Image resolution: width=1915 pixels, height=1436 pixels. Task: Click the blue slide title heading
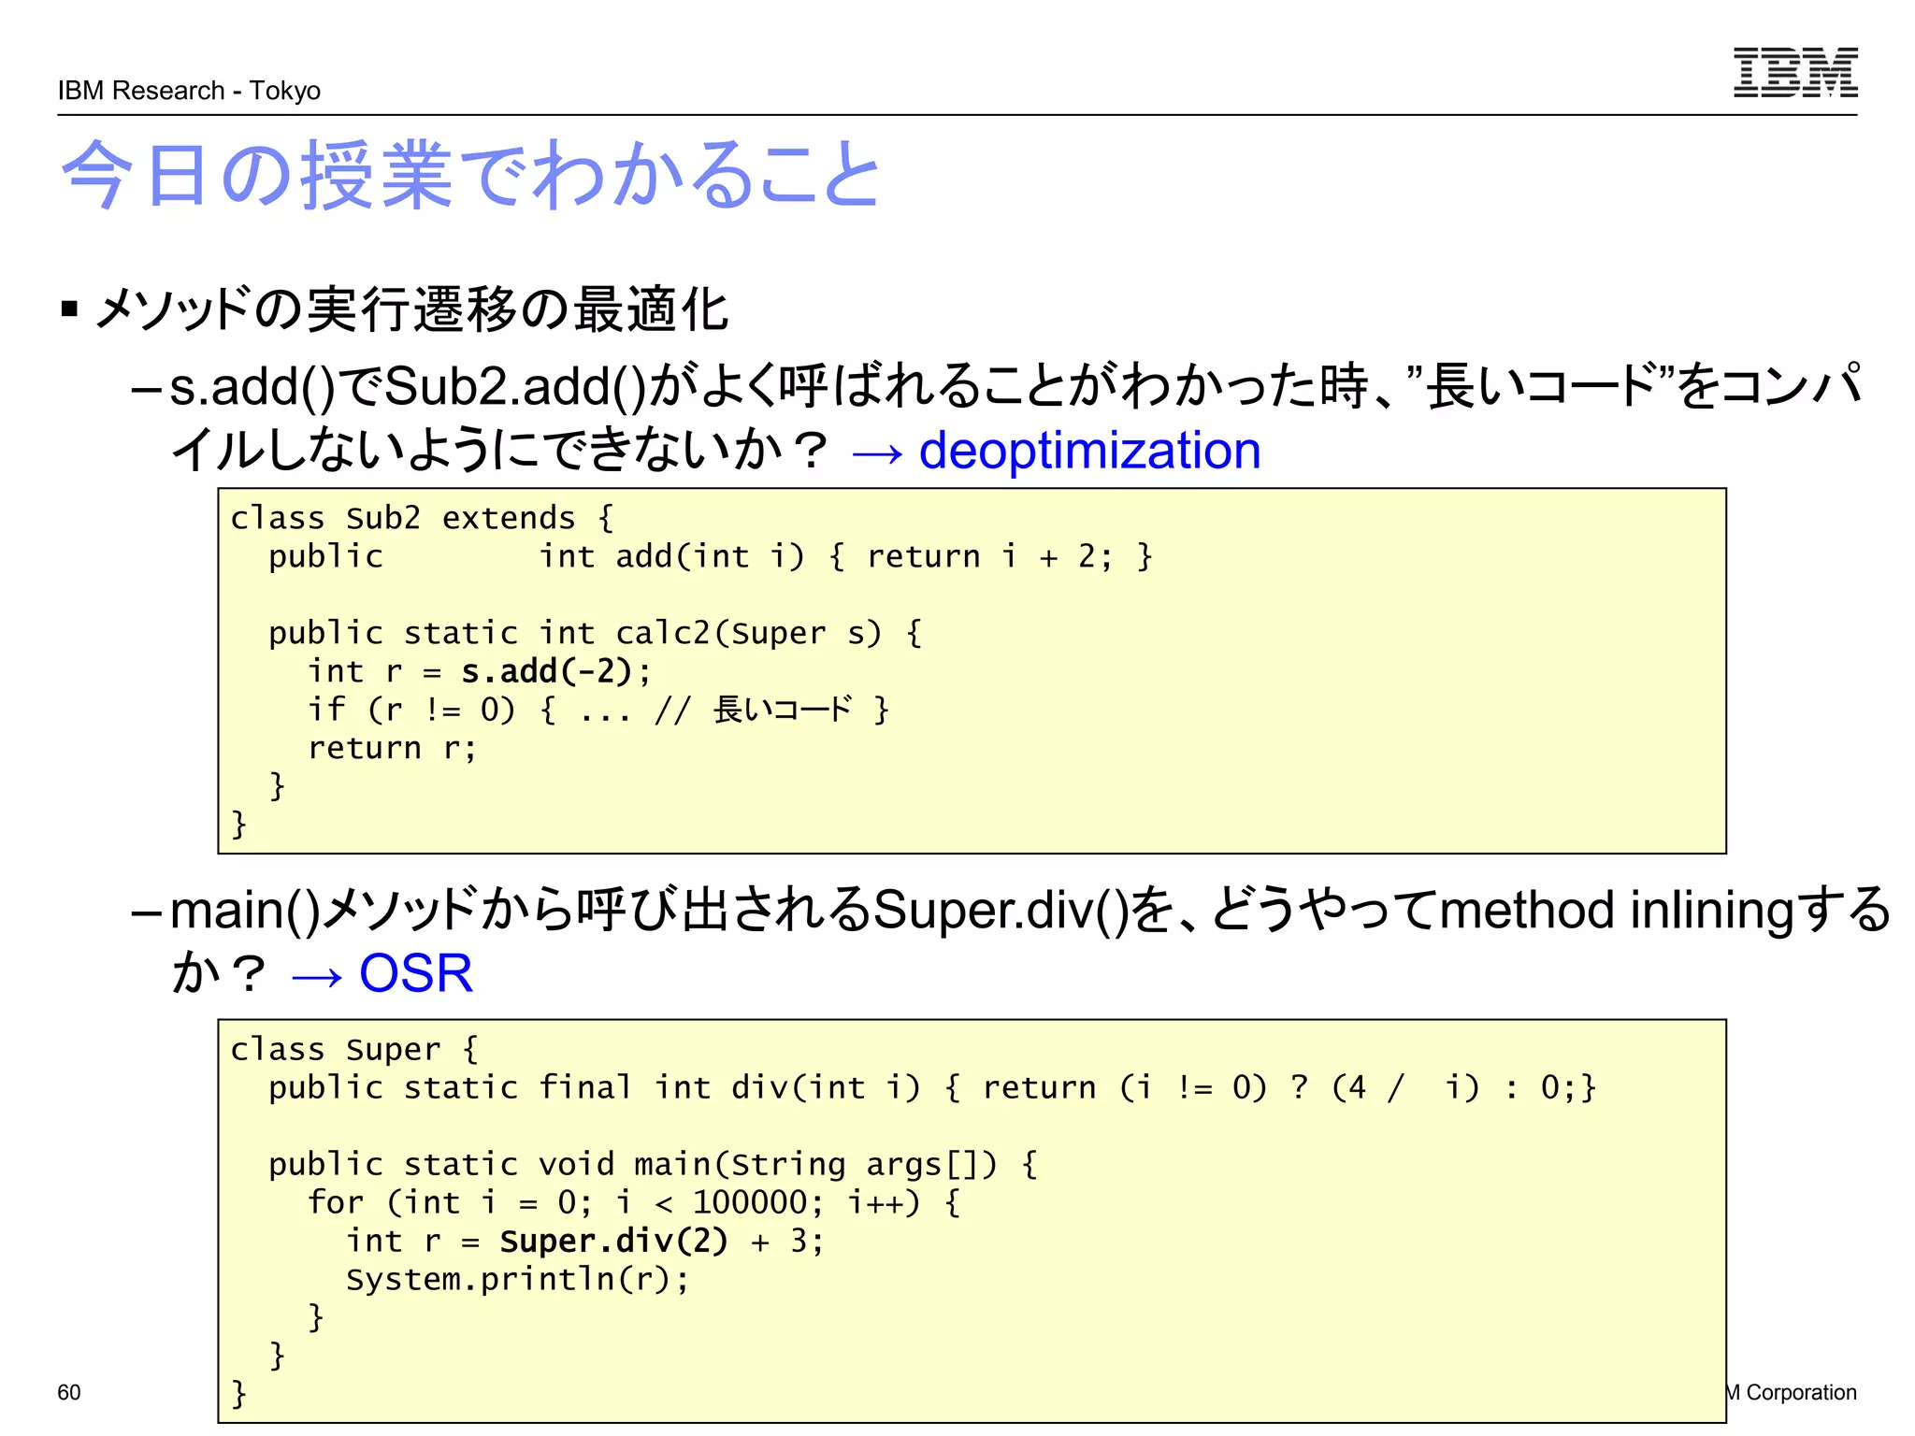click(470, 175)
